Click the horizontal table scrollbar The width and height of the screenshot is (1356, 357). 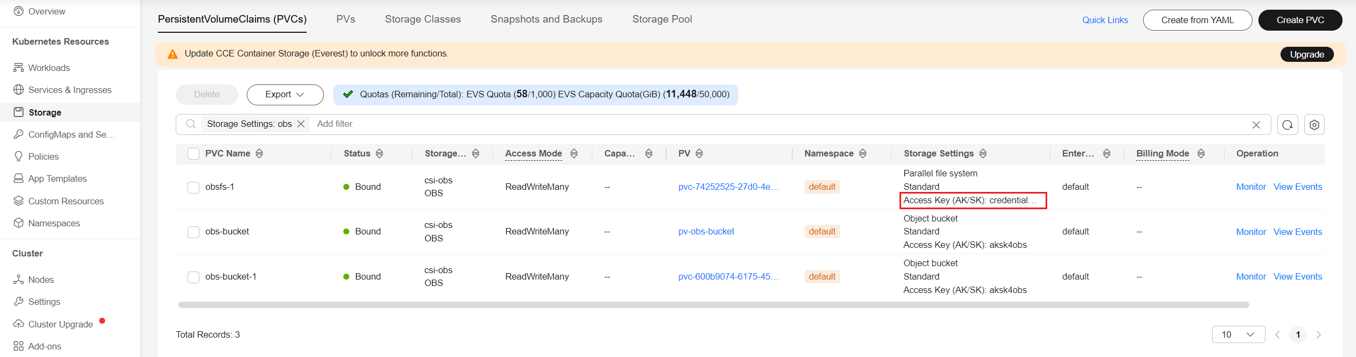(x=714, y=305)
